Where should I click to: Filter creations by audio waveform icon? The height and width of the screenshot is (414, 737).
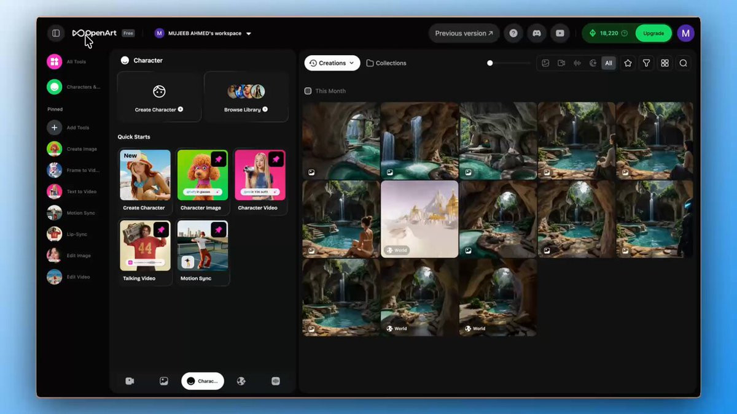[x=577, y=63]
